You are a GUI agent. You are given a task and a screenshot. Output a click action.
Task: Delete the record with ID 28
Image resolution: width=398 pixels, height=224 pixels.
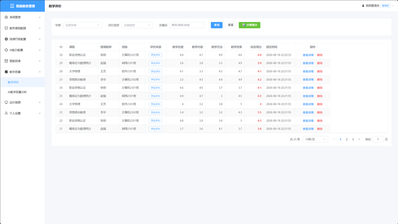pos(319,71)
